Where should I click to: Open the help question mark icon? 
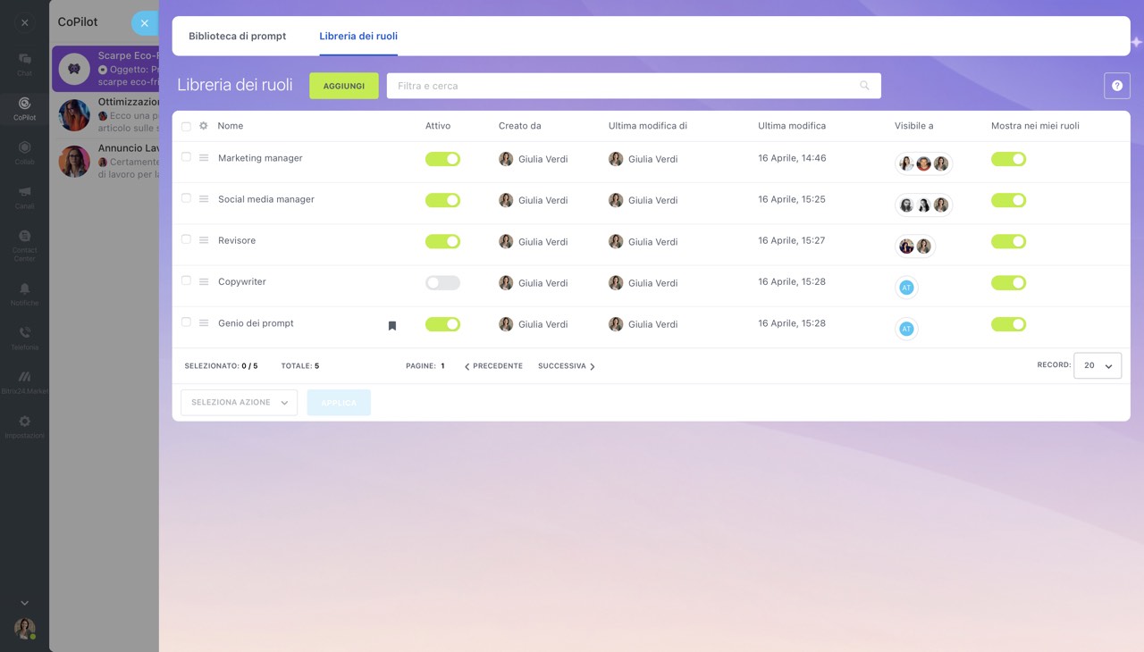coord(1117,86)
